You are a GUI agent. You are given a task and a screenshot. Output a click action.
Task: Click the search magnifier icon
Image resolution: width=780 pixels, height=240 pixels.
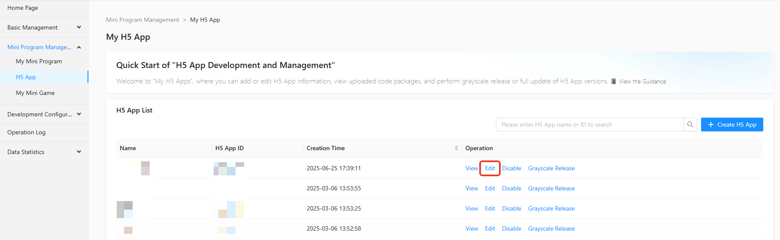coord(690,124)
